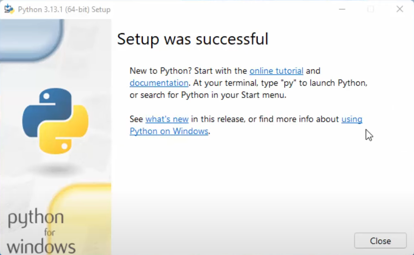The height and width of the screenshot is (255, 414).
Task: Click the "Python 3.13.1 (64-bit) Setup" title text
Action: pyautogui.click(x=64, y=9)
